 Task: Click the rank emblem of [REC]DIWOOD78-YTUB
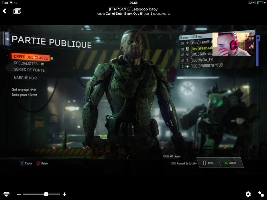[x=187, y=66]
